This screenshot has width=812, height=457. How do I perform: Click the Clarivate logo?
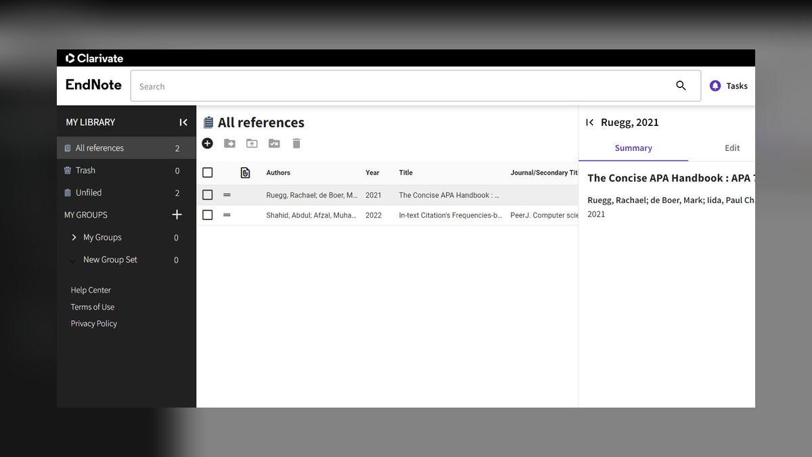click(94, 58)
